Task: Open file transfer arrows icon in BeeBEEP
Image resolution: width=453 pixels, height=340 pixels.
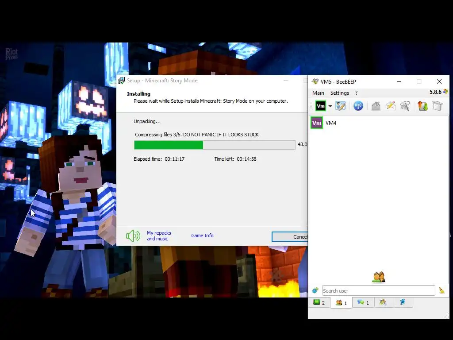Action: point(422,106)
